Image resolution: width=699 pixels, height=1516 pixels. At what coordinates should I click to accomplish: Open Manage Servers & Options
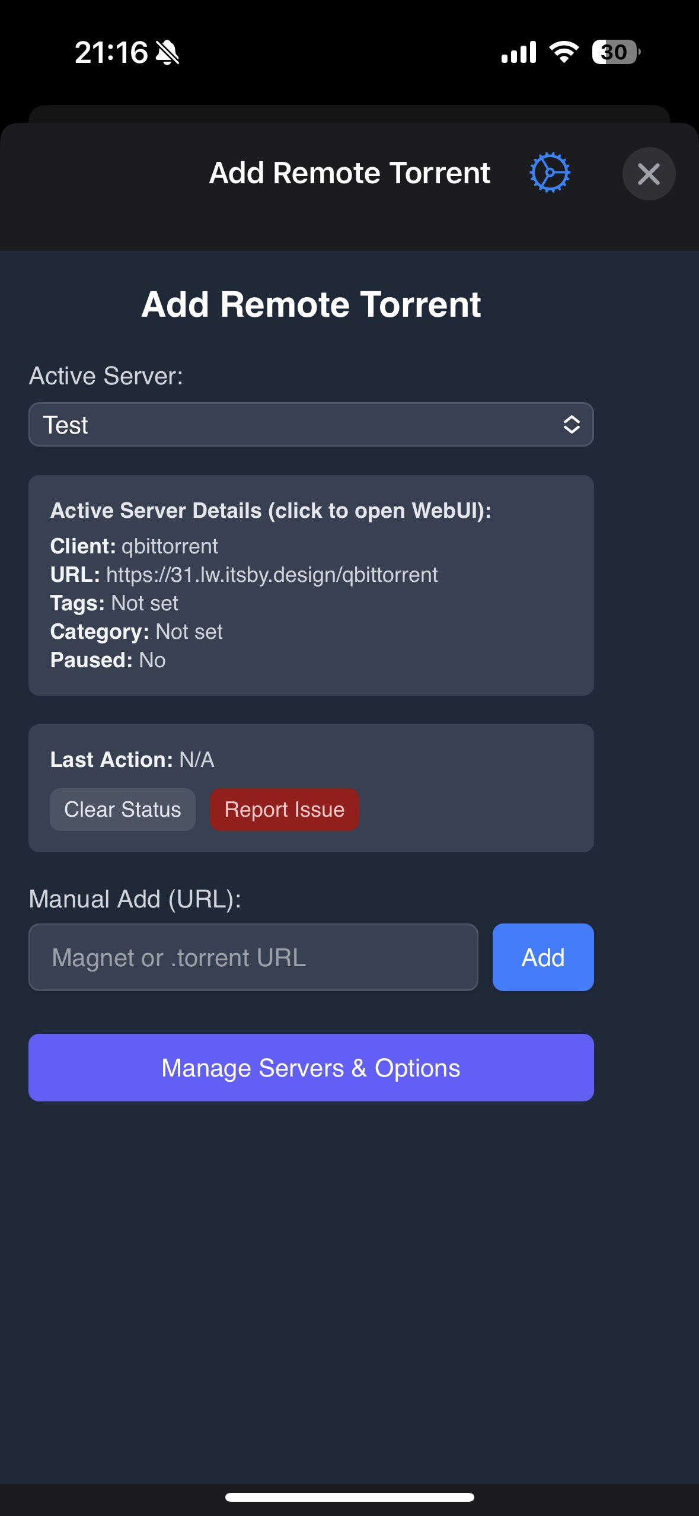point(311,1068)
